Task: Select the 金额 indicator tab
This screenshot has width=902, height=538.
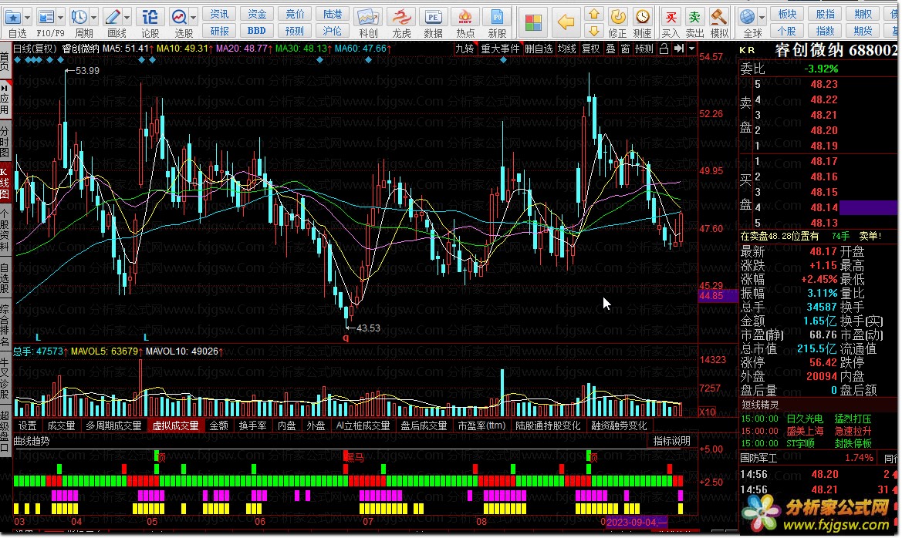Action: pyautogui.click(x=218, y=426)
